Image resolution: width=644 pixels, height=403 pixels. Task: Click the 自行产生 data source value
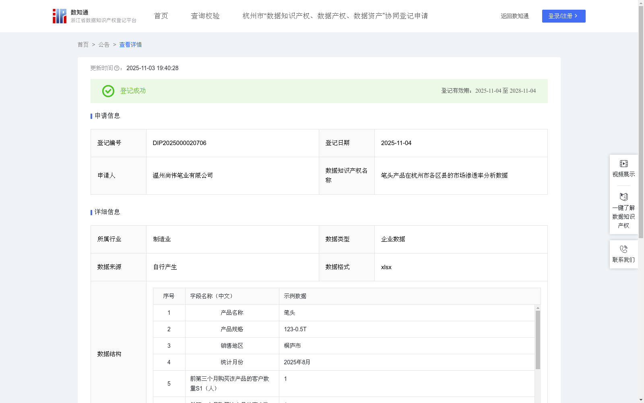[x=165, y=267]
